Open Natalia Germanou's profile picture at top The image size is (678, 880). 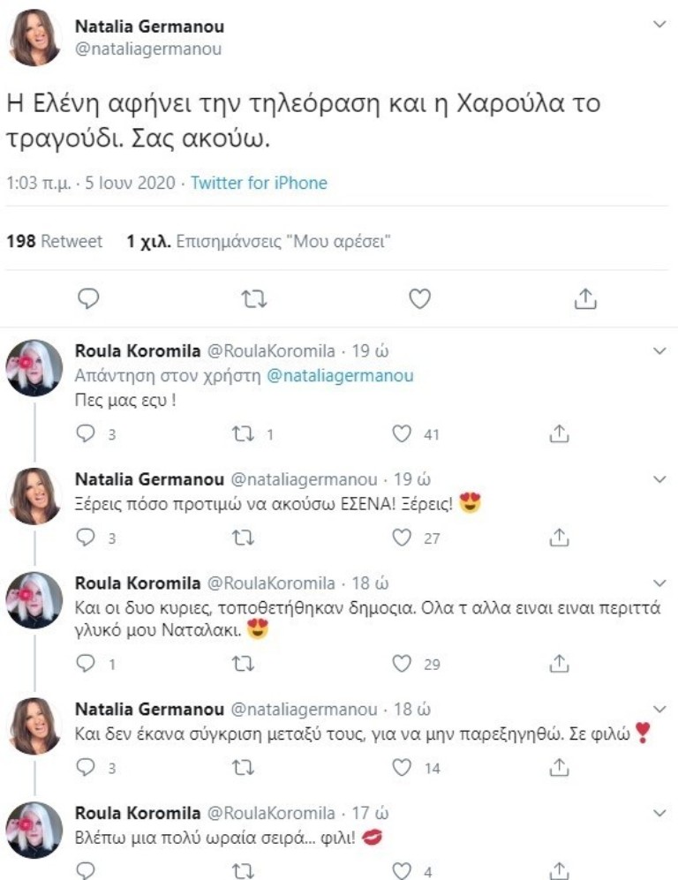pos(34,36)
